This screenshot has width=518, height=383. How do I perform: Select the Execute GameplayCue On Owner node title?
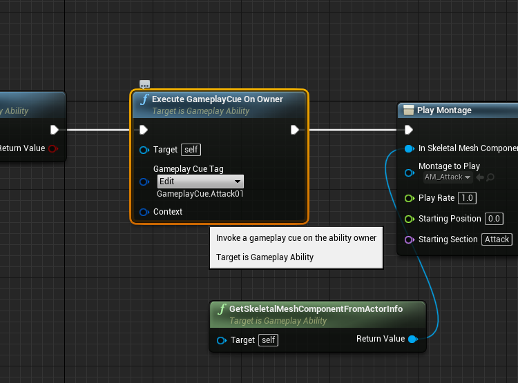217,99
